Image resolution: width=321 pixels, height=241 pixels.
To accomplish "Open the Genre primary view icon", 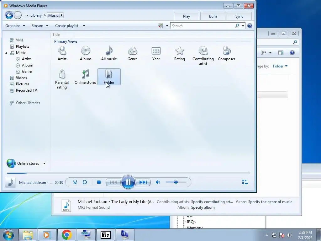I will pyautogui.click(x=133, y=53).
